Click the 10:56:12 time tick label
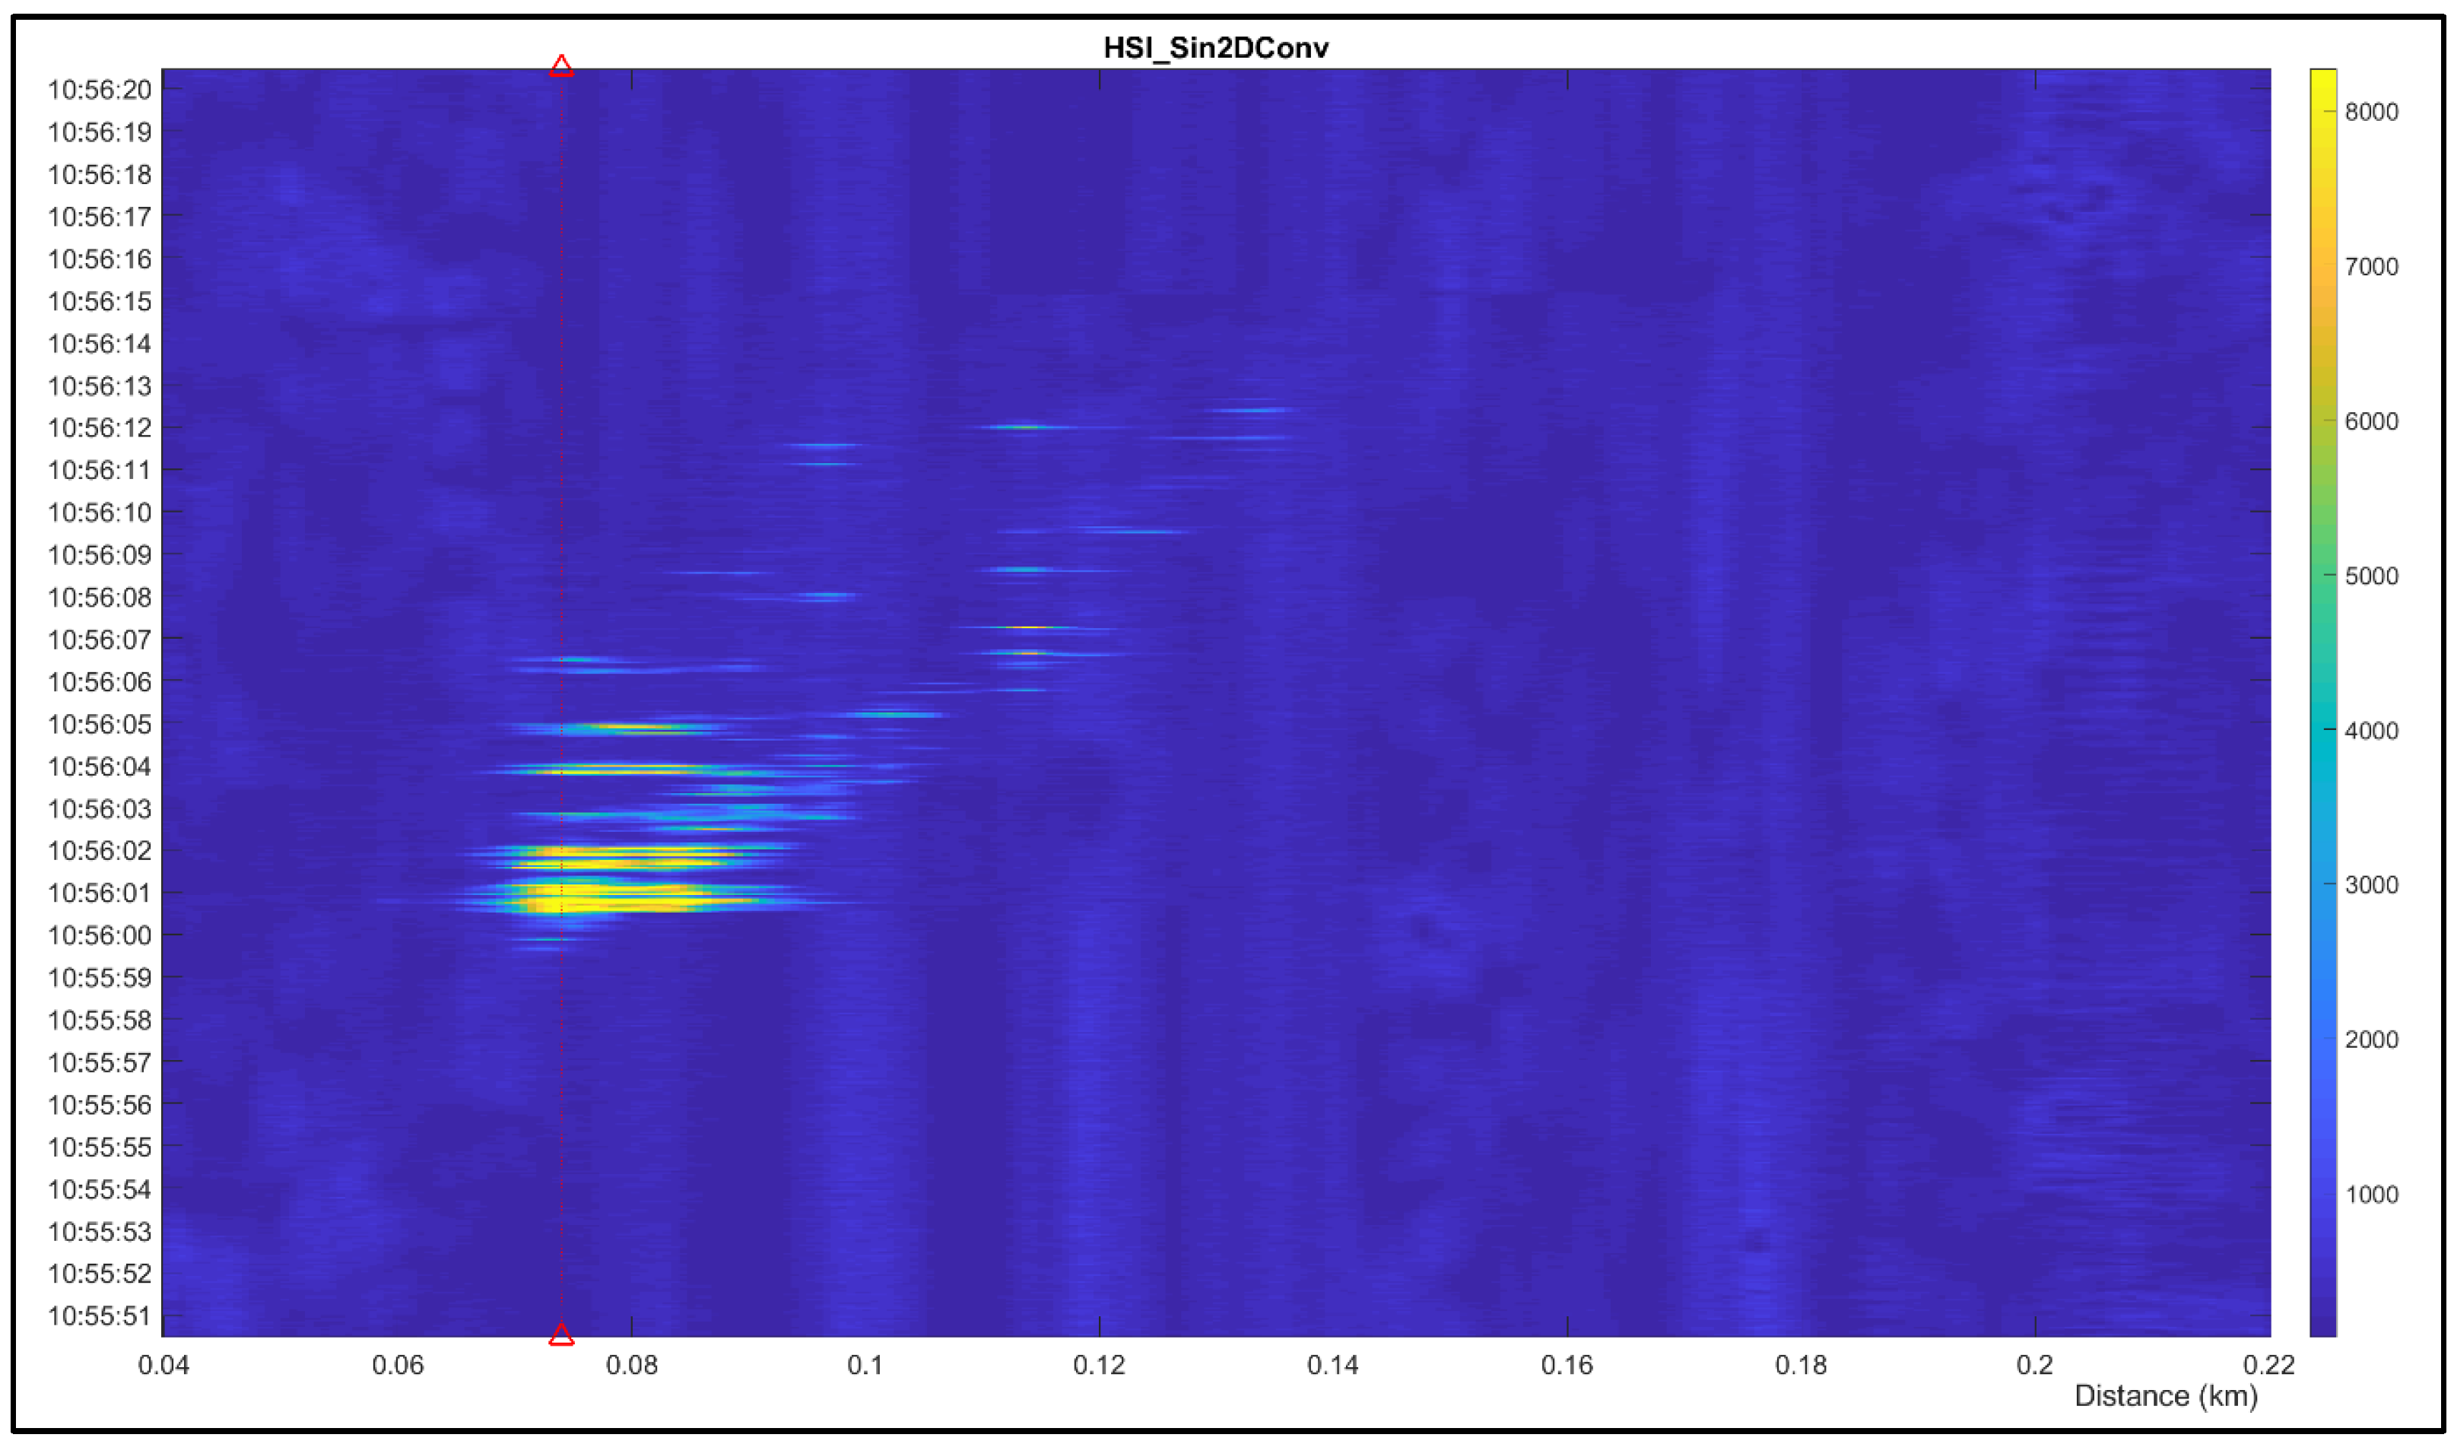This screenshot has width=2454, height=1444. [x=100, y=427]
